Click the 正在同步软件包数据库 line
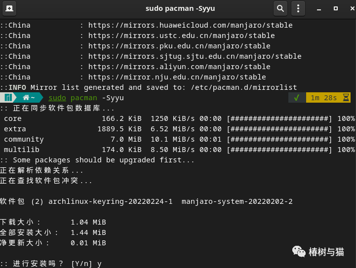The width and height of the screenshot is (356, 268). (x=57, y=108)
